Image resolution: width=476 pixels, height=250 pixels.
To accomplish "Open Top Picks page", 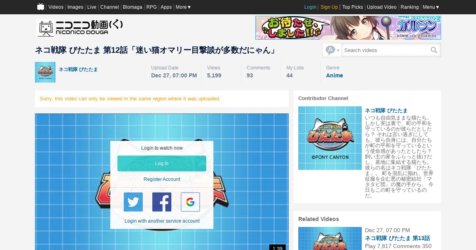I will pyautogui.click(x=353, y=7).
